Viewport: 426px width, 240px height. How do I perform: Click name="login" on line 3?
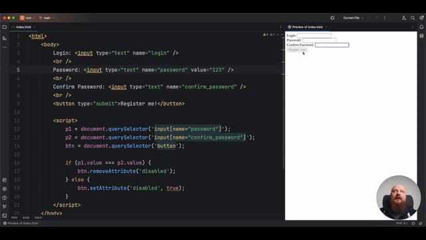pyautogui.click(x=151, y=53)
